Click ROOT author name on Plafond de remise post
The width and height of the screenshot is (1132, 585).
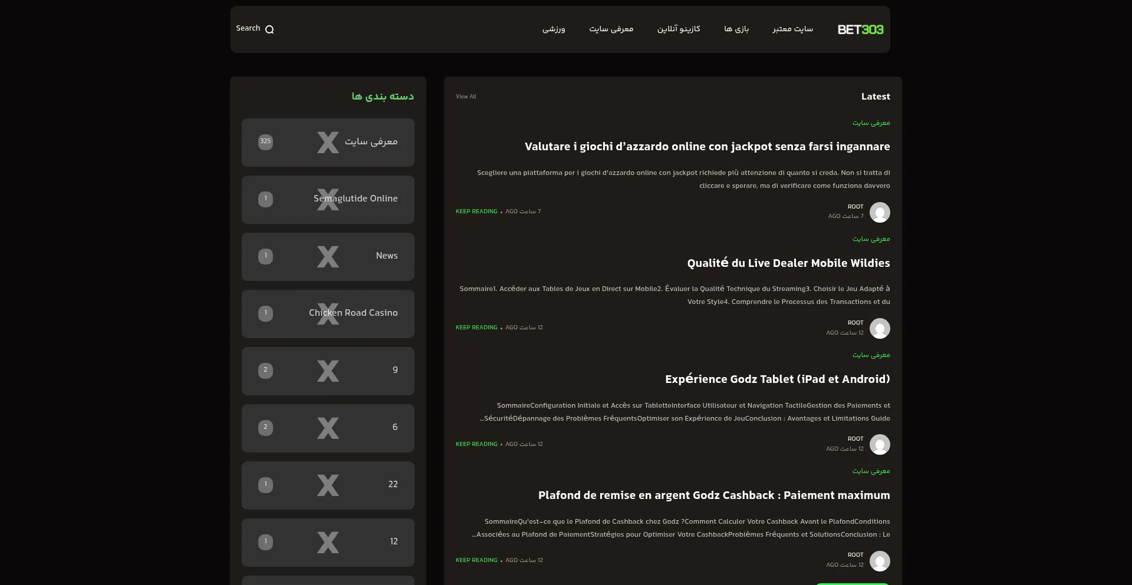point(855,555)
